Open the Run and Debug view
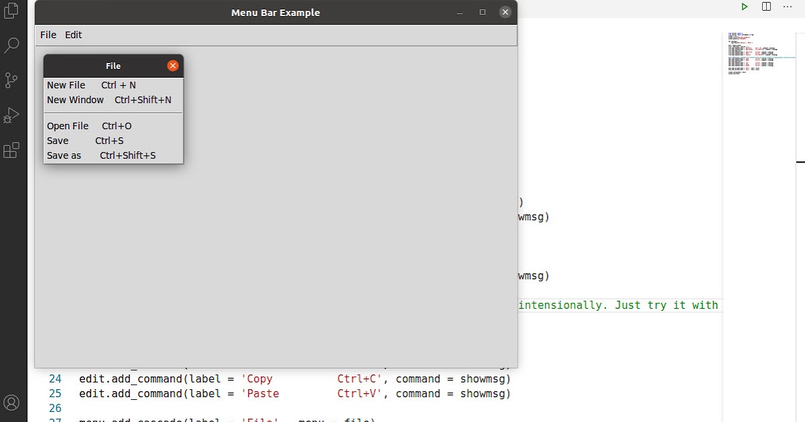The height and width of the screenshot is (422, 805). [x=11, y=115]
